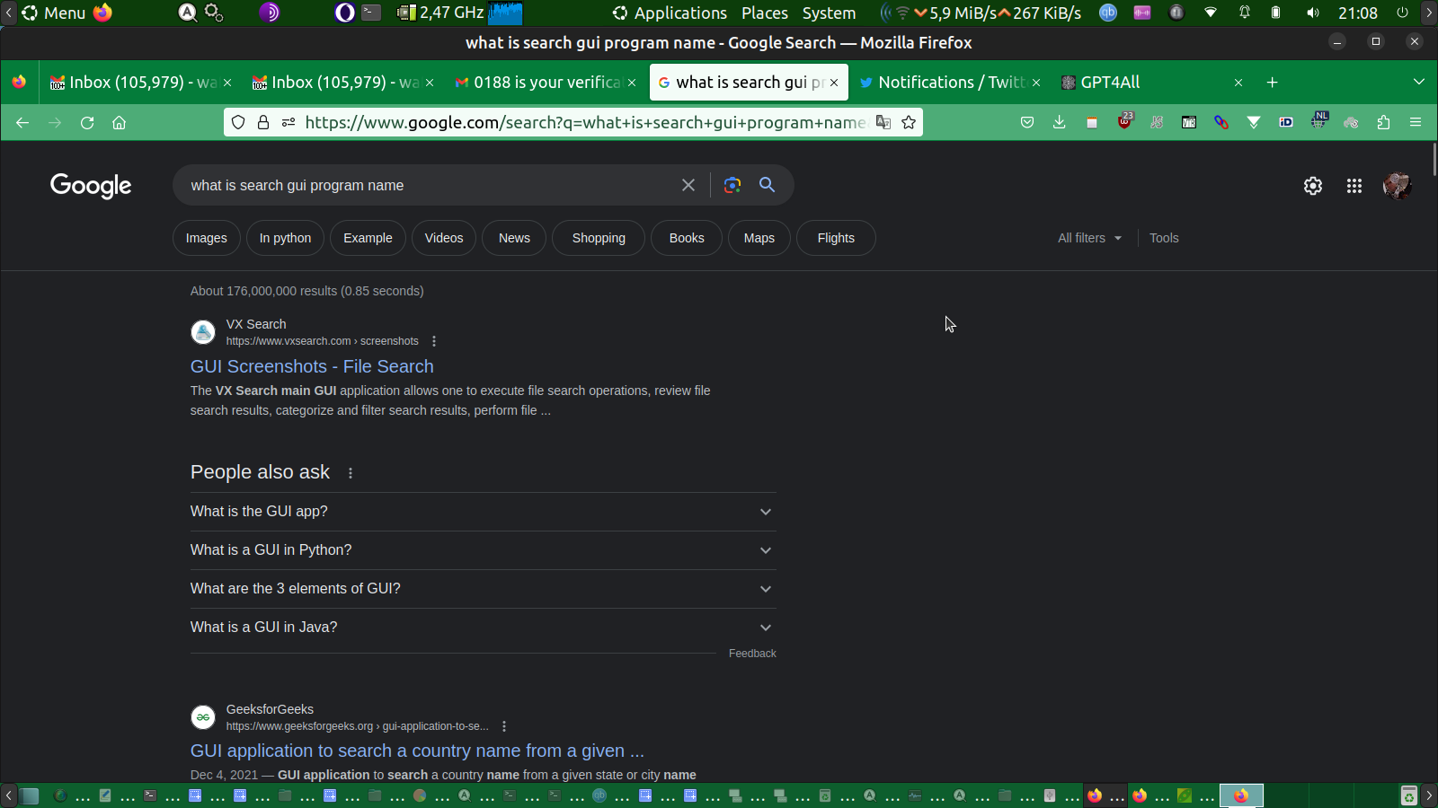Open People also ask options menu
The image size is (1438, 808).
351,473
